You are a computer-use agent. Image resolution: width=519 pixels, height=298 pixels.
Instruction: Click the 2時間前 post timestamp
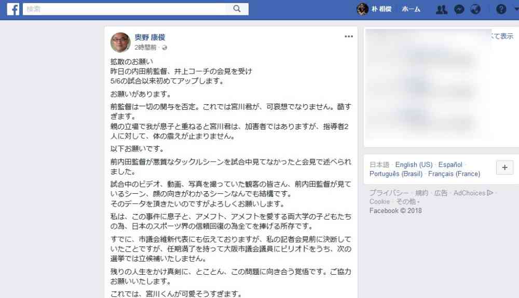tap(145, 48)
